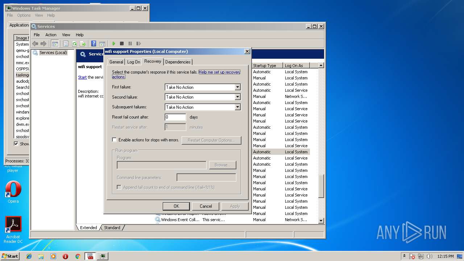Image resolution: width=464 pixels, height=261 pixels.
Task: Click OK in wifi support Properties
Action: pyautogui.click(x=176, y=206)
